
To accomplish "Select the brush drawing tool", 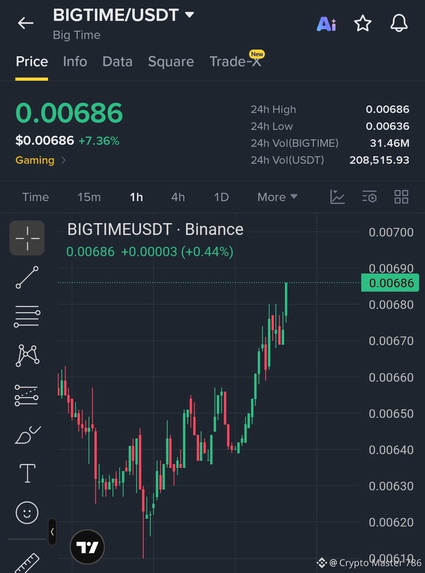I will 28,435.
